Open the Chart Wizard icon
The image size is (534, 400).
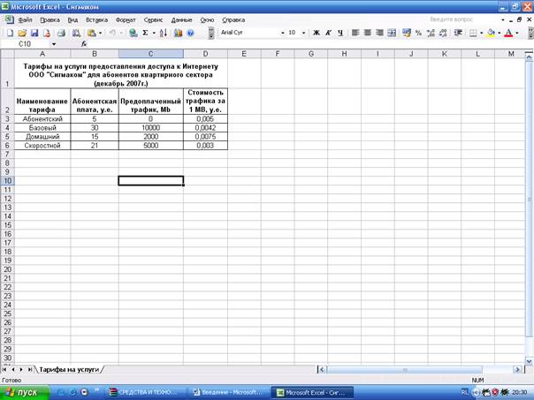(x=178, y=33)
